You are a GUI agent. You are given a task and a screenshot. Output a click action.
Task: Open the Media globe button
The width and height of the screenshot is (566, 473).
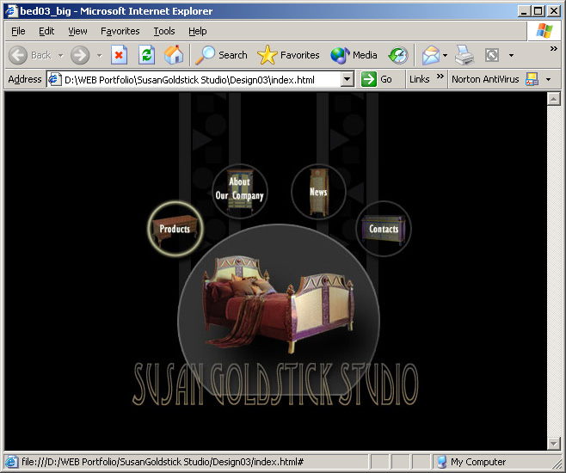(x=340, y=55)
